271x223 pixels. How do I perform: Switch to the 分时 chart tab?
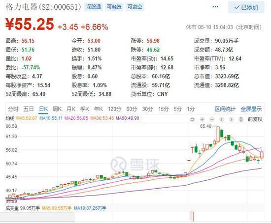point(13,109)
